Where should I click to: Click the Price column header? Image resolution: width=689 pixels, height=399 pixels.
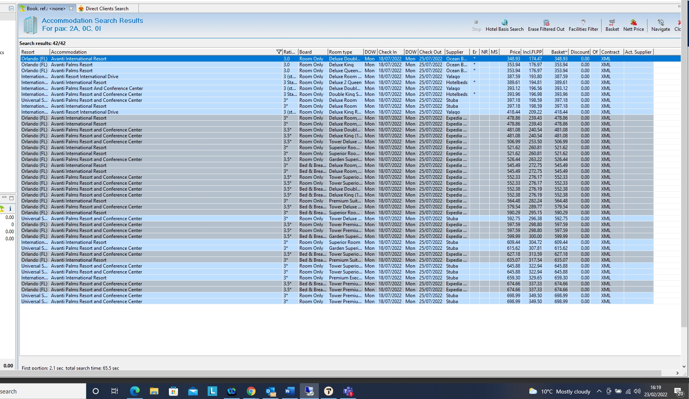[511, 52]
